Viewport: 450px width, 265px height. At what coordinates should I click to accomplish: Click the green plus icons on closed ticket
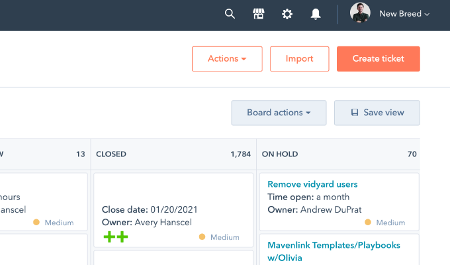(115, 237)
